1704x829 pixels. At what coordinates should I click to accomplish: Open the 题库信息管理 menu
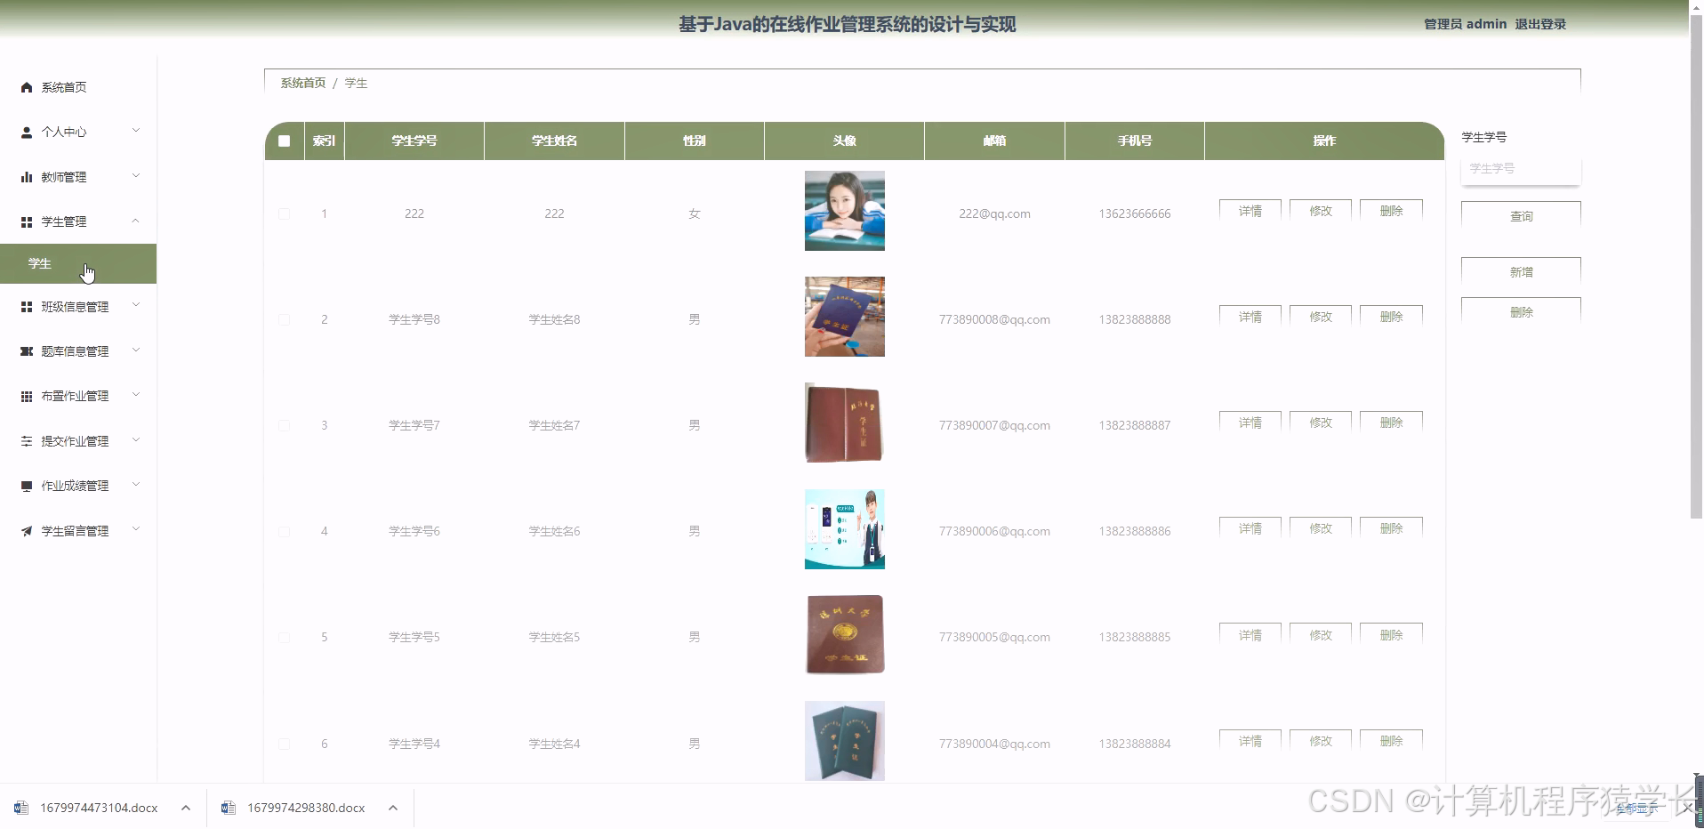pos(78,351)
